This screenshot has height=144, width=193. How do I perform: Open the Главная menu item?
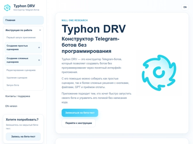pyautogui.click(x=23, y=20)
